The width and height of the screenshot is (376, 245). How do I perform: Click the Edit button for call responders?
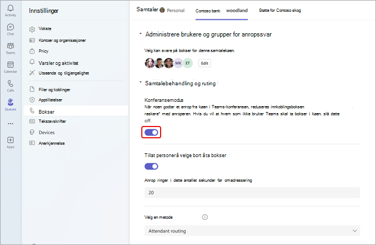click(205, 63)
